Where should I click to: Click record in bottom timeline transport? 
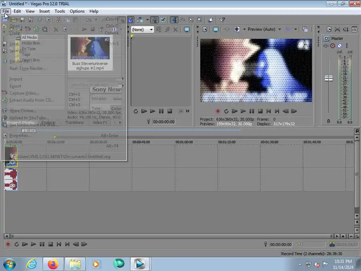[8, 244]
